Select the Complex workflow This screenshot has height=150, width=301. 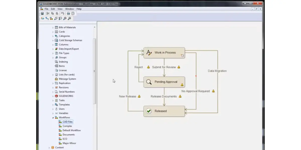pos(67,126)
